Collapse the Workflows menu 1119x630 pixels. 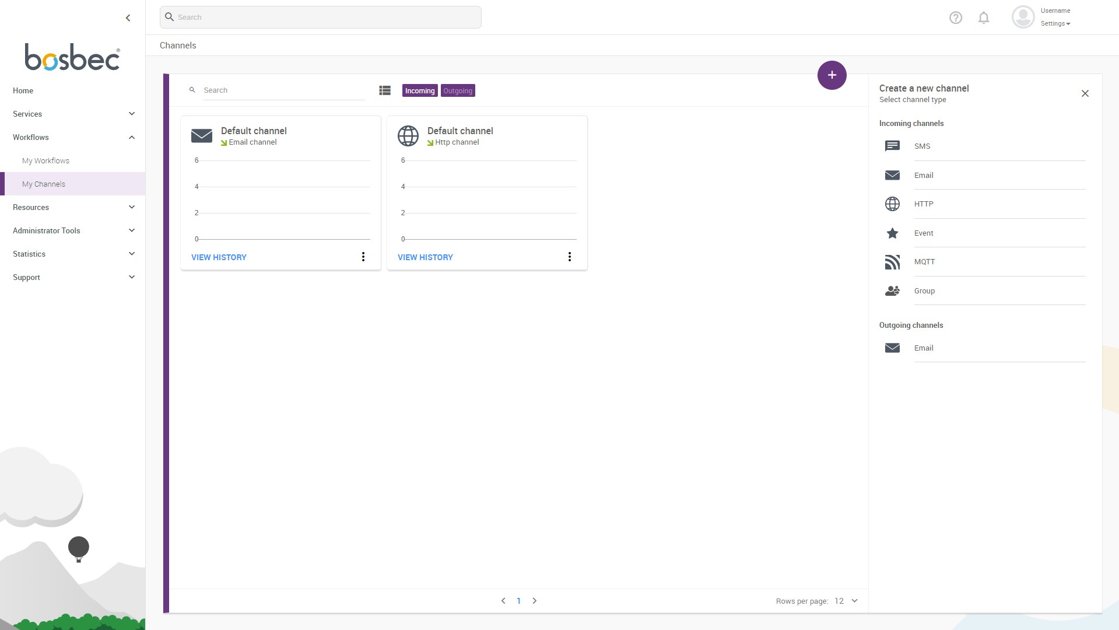pos(73,137)
